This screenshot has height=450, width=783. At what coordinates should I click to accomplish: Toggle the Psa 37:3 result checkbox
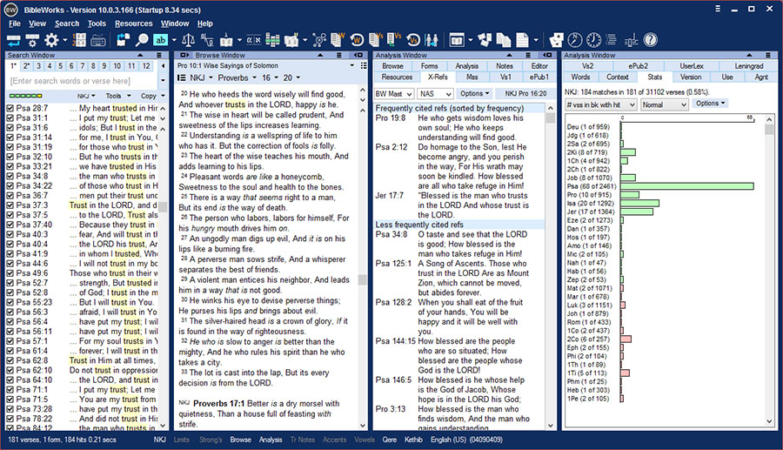[10, 205]
